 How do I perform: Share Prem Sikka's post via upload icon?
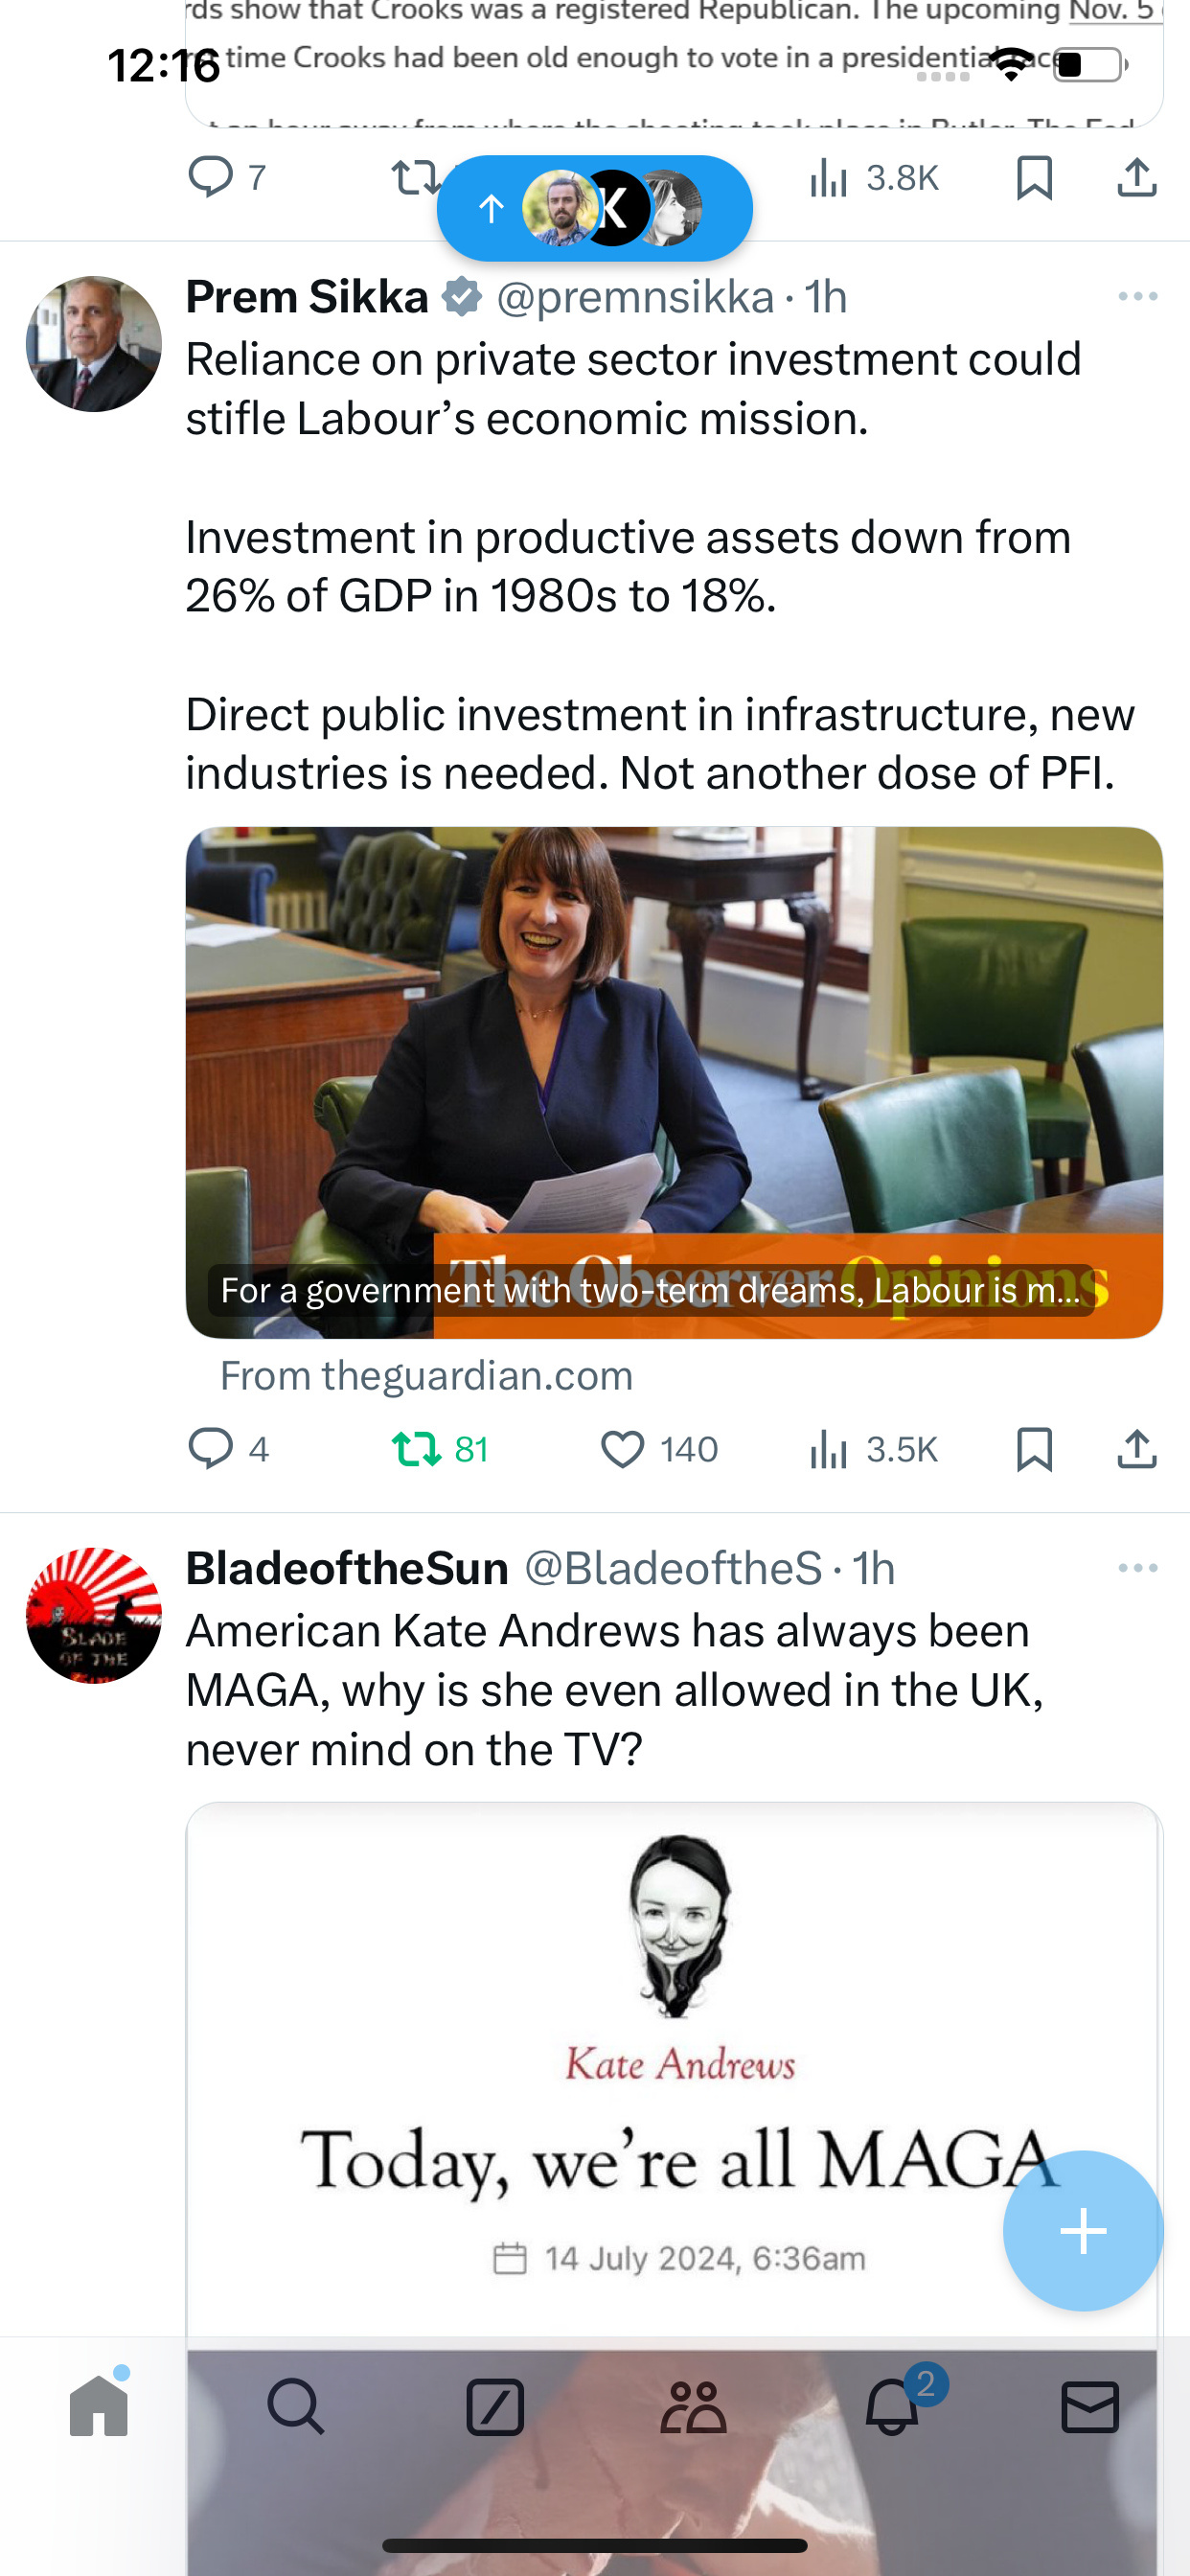(x=1137, y=1449)
